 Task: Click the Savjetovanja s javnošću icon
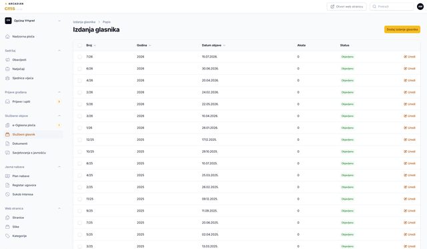click(x=7, y=153)
